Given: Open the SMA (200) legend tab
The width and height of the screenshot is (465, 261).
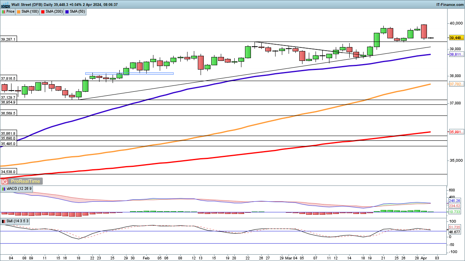Looking at the screenshot, I should pyautogui.click(x=52, y=11).
